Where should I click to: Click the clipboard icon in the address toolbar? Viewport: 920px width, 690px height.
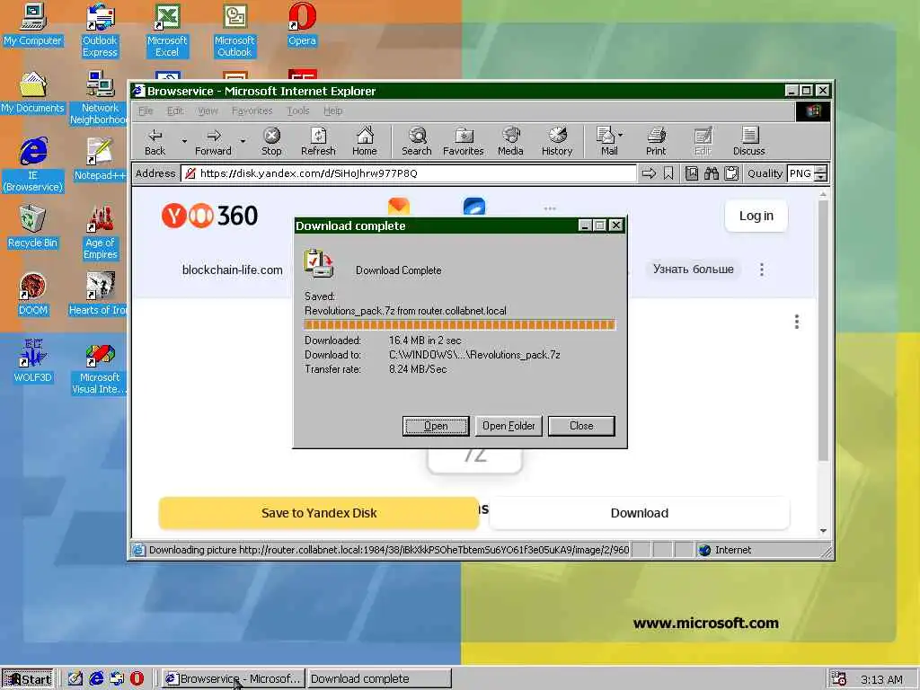tap(731, 173)
